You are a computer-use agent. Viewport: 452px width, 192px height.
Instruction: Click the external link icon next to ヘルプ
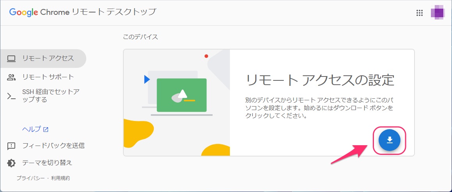pyautogui.click(x=46, y=130)
